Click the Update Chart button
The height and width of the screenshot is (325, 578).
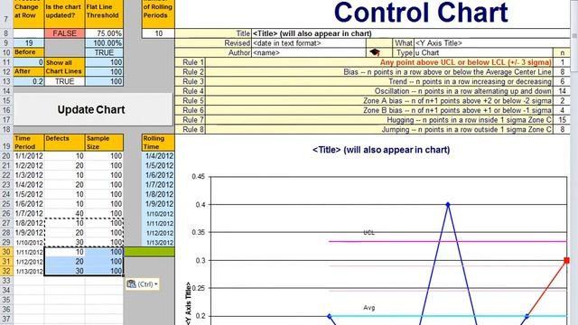(x=93, y=109)
